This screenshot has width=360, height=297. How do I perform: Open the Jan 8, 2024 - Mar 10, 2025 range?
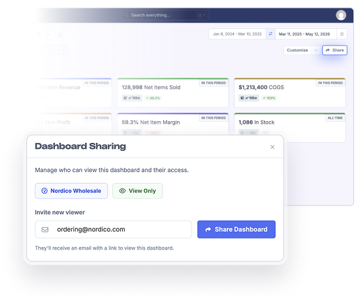click(237, 34)
